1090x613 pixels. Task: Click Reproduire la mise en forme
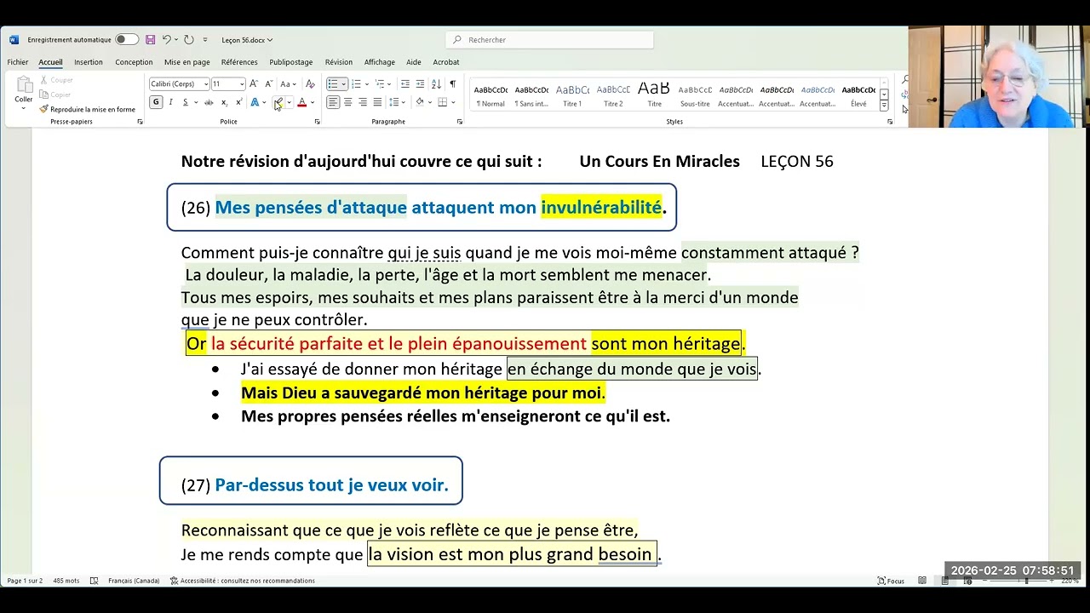pyautogui.click(x=88, y=110)
